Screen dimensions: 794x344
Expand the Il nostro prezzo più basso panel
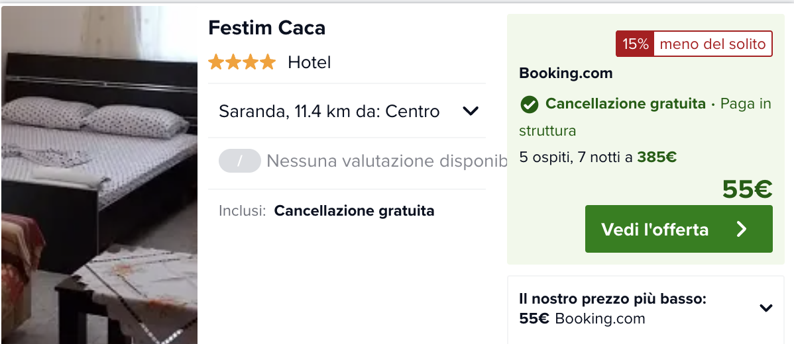pyautogui.click(x=766, y=307)
